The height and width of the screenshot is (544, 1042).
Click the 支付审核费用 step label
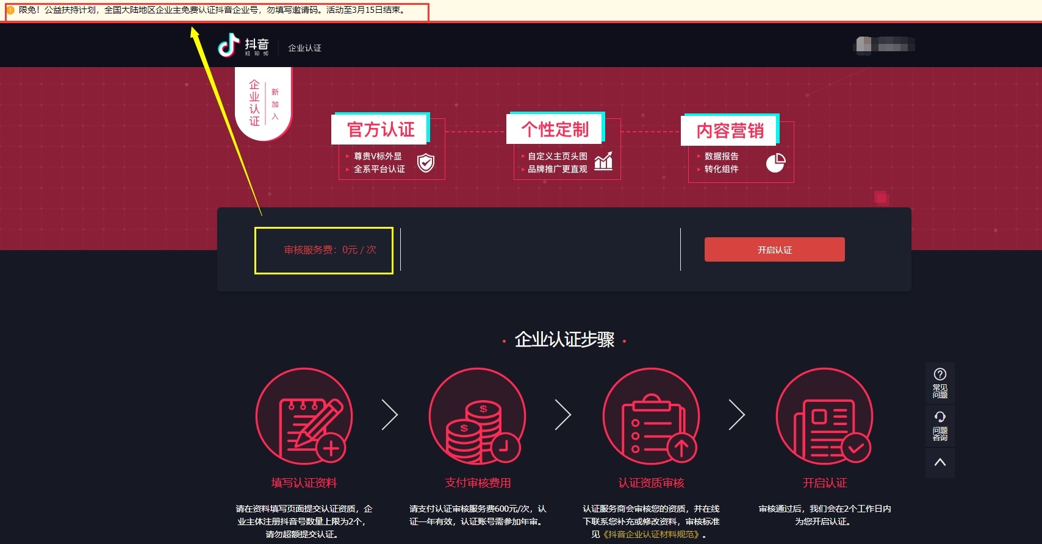(478, 483)
